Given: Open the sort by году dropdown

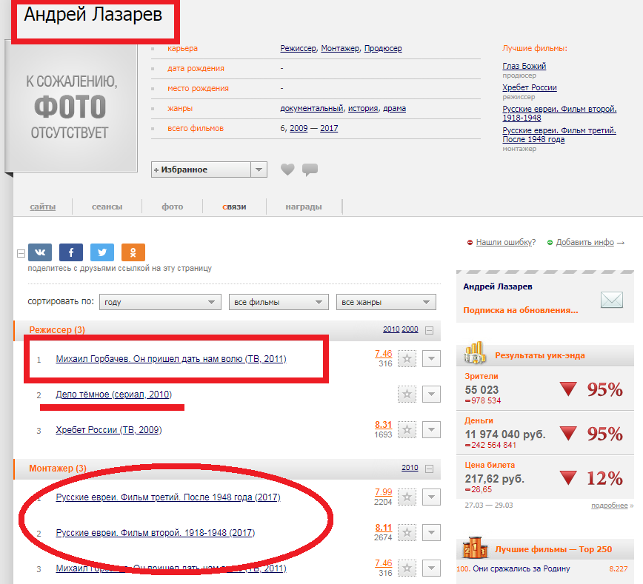Looking at the screenshot, I should tap(160, 302).
